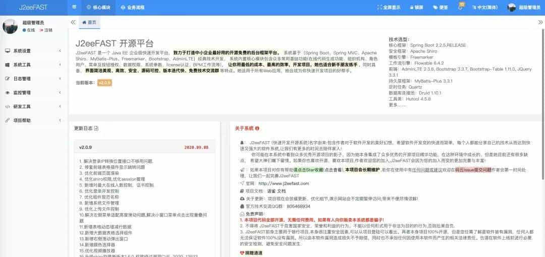Expand the 系统设置 sidebar menu
This screenshot has width=545, height=257.
click(34, 51)
